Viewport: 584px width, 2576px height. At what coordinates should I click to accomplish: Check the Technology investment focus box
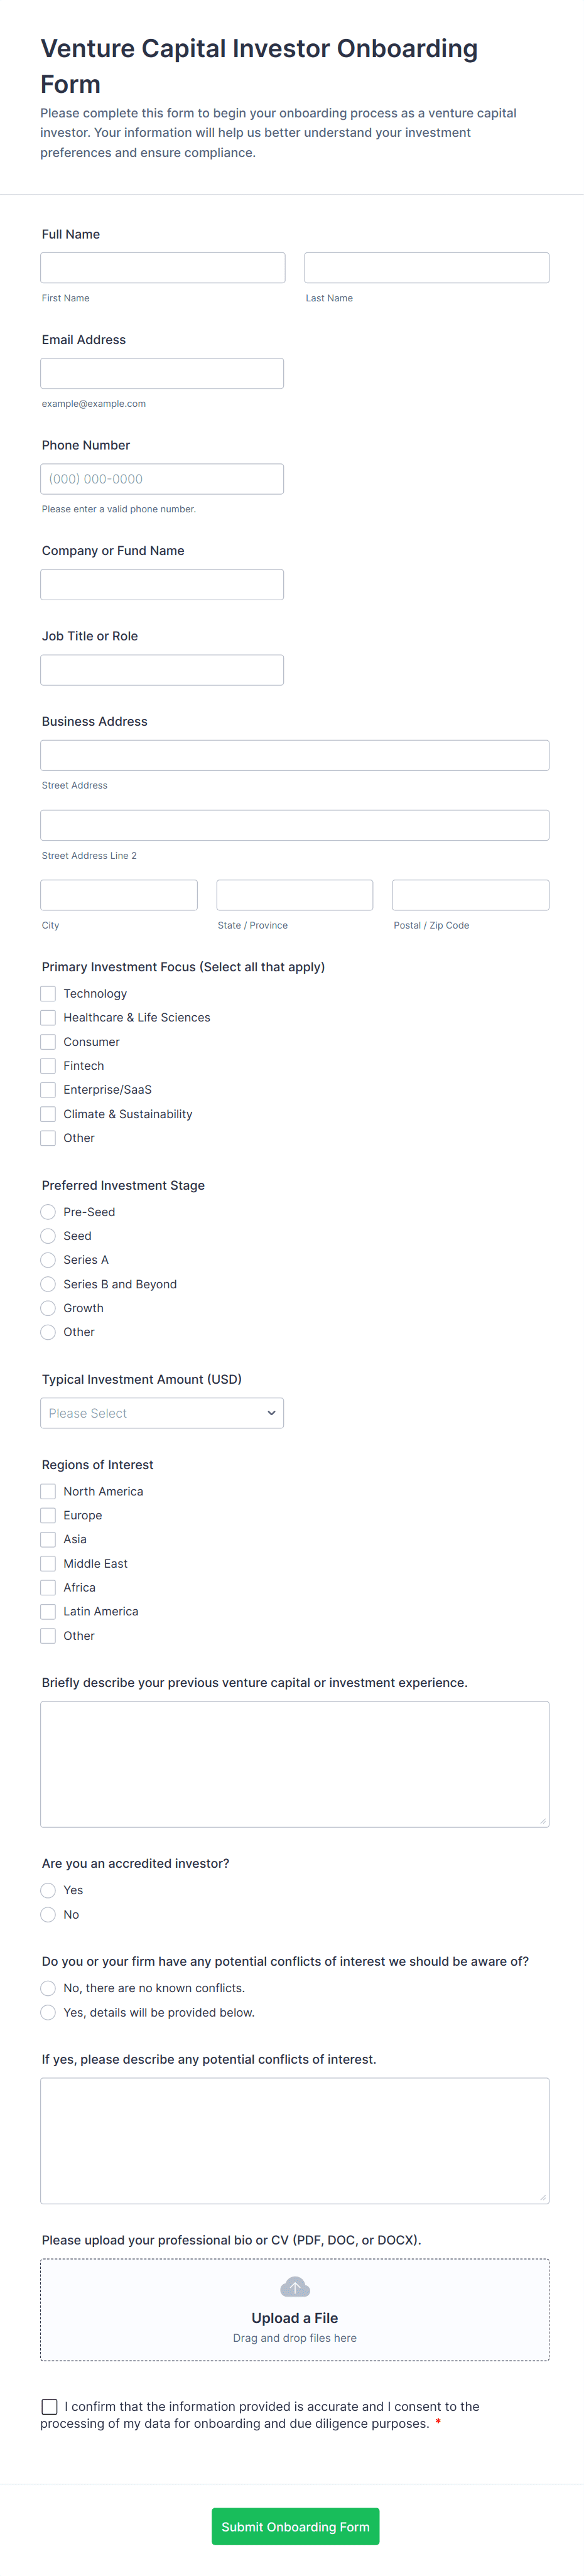click(48, 993)
